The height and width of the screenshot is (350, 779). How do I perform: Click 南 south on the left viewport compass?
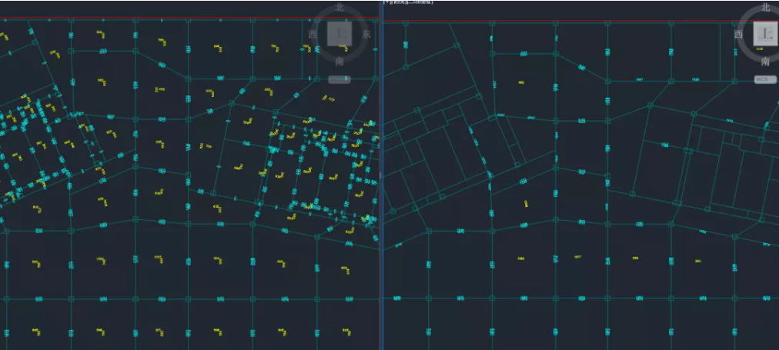[339, 62]
